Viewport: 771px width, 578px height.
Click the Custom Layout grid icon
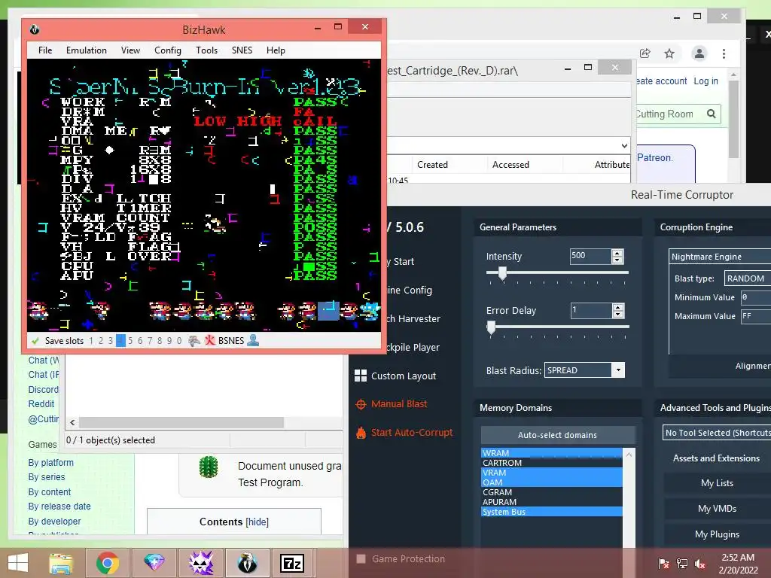click(361, 376)
